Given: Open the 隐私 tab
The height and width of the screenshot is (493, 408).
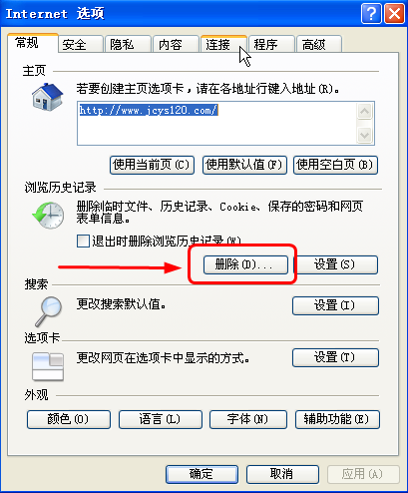Looking at the screenshot, I should (x=128, y=44).
